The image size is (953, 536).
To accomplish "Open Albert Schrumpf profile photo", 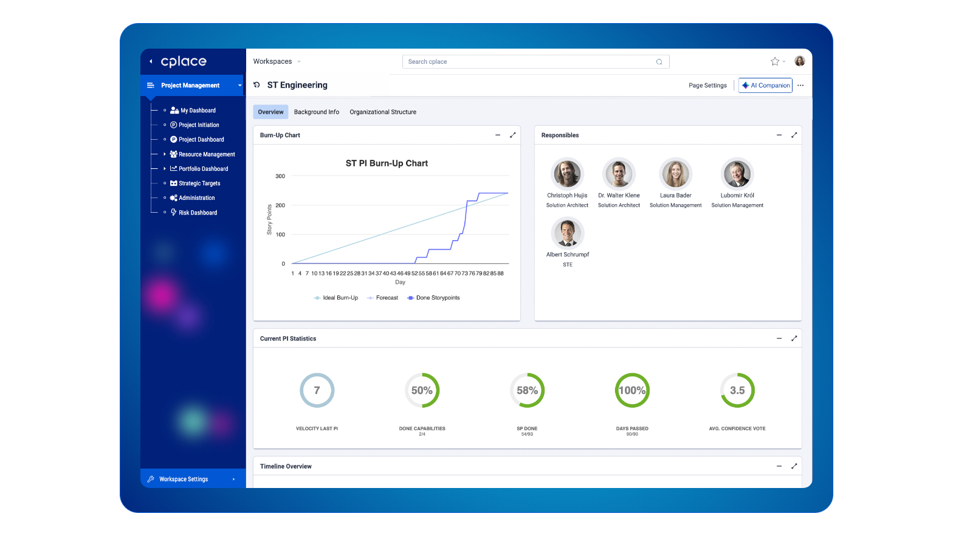I will (567, 233).
